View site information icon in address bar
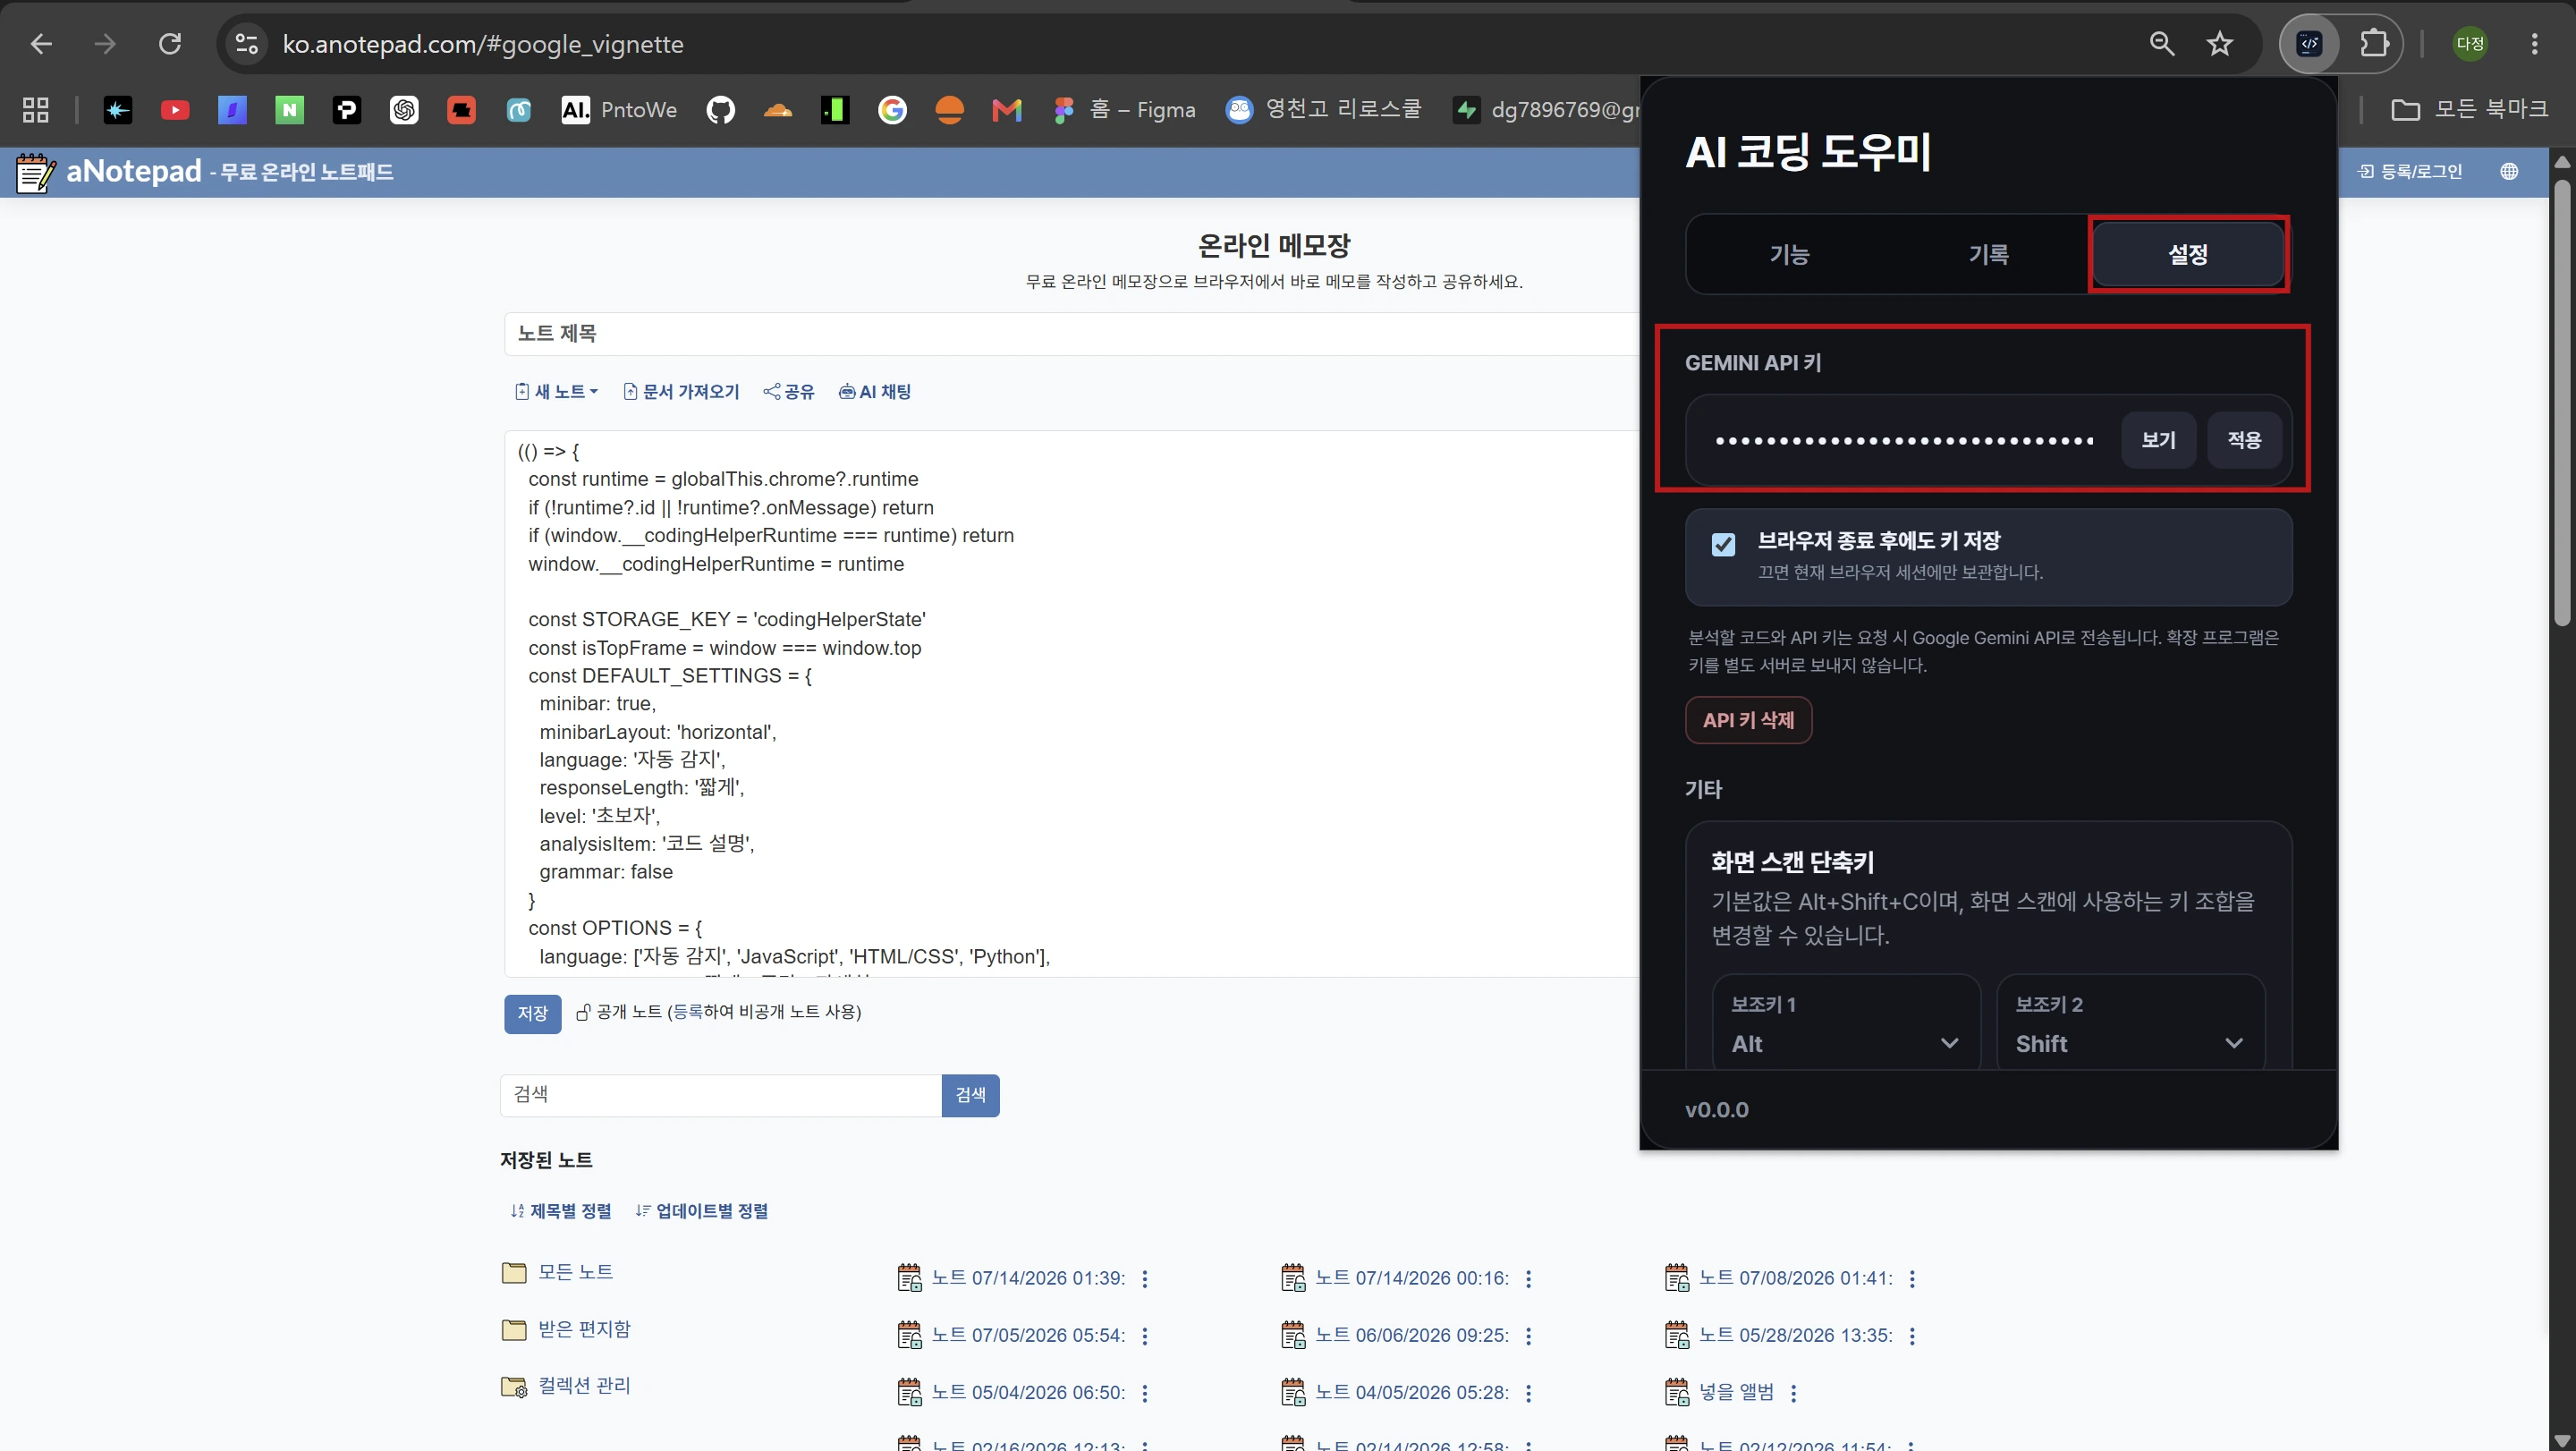The width and height of the screenshot is (2576, 1451). click(246, 44)
